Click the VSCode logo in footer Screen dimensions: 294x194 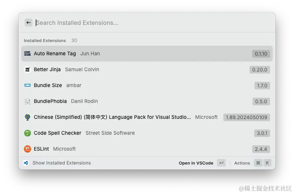pos(26,163)
